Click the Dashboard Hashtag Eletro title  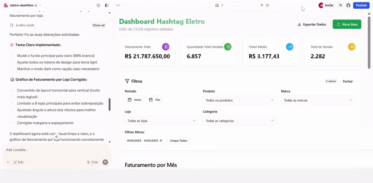(x=162, y=21)
